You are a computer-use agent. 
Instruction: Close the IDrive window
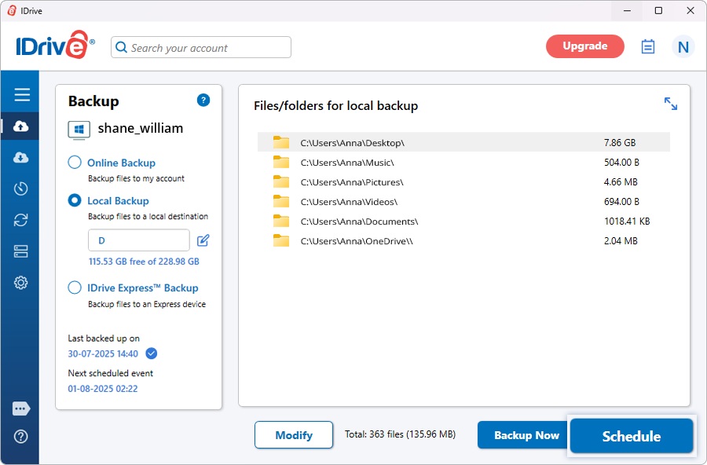pos(690,10)
